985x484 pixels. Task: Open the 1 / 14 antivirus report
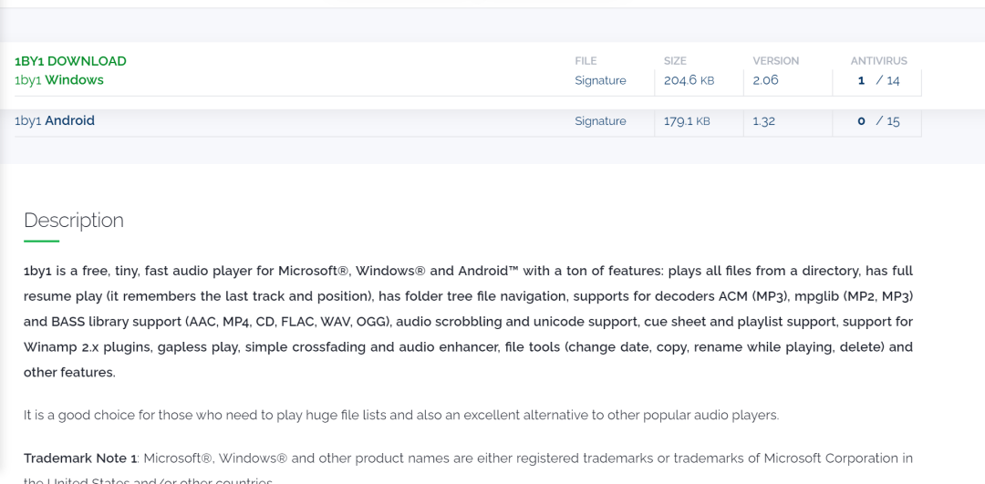[878, 80]
